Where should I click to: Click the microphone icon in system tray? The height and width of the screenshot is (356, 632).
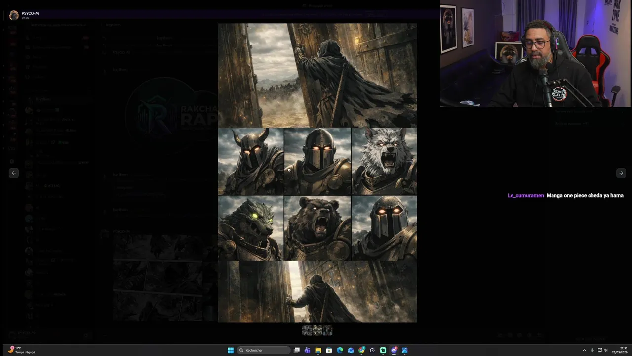tap(592, 350)
